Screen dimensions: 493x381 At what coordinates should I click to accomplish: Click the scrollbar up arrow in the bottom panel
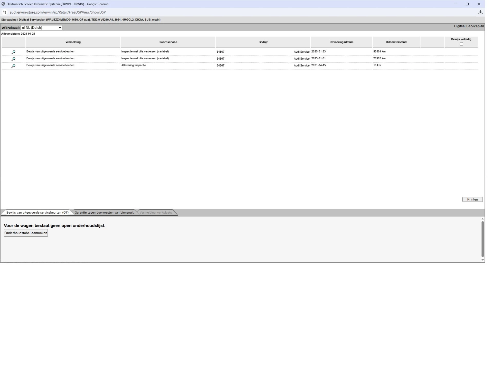pyautogui.click(x=482, y=219)
